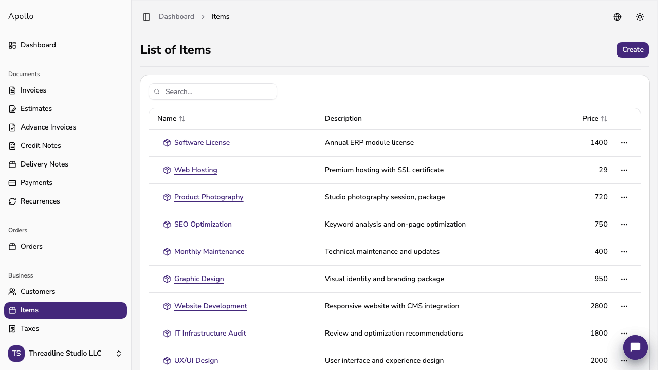Open the IT Infrastructure Audit item link
This screenshot has height=370, width=658.
point(210,334)
